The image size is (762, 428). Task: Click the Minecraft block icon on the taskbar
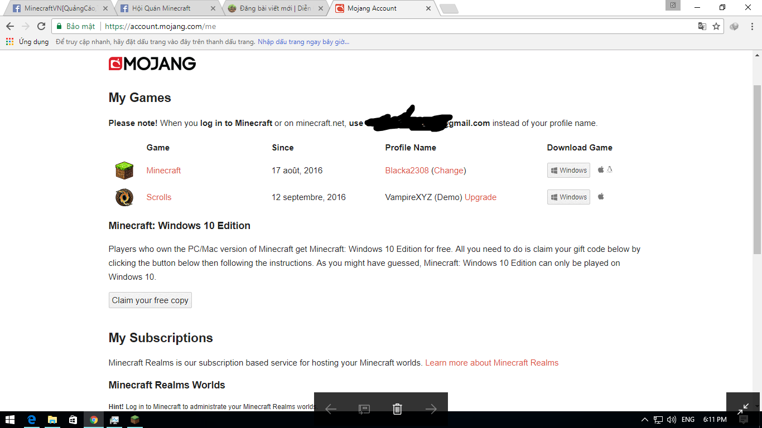point(135,420)
